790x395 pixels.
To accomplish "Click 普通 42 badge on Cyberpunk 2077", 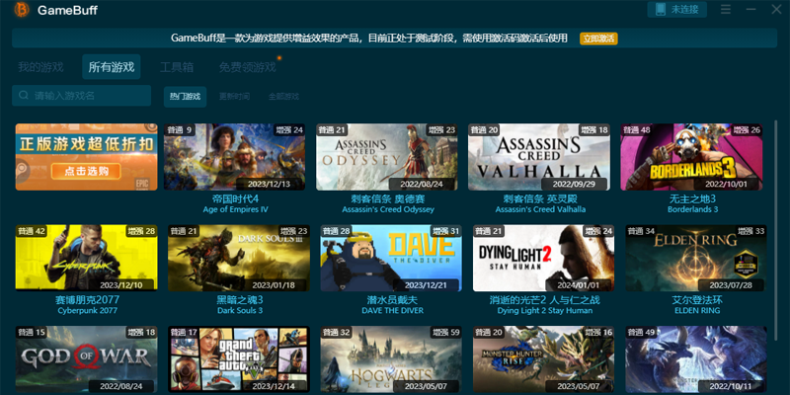I will (32, 231).
